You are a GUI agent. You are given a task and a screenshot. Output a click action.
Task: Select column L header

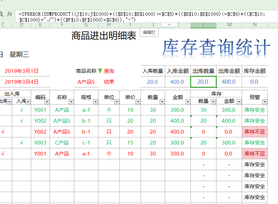203,25
